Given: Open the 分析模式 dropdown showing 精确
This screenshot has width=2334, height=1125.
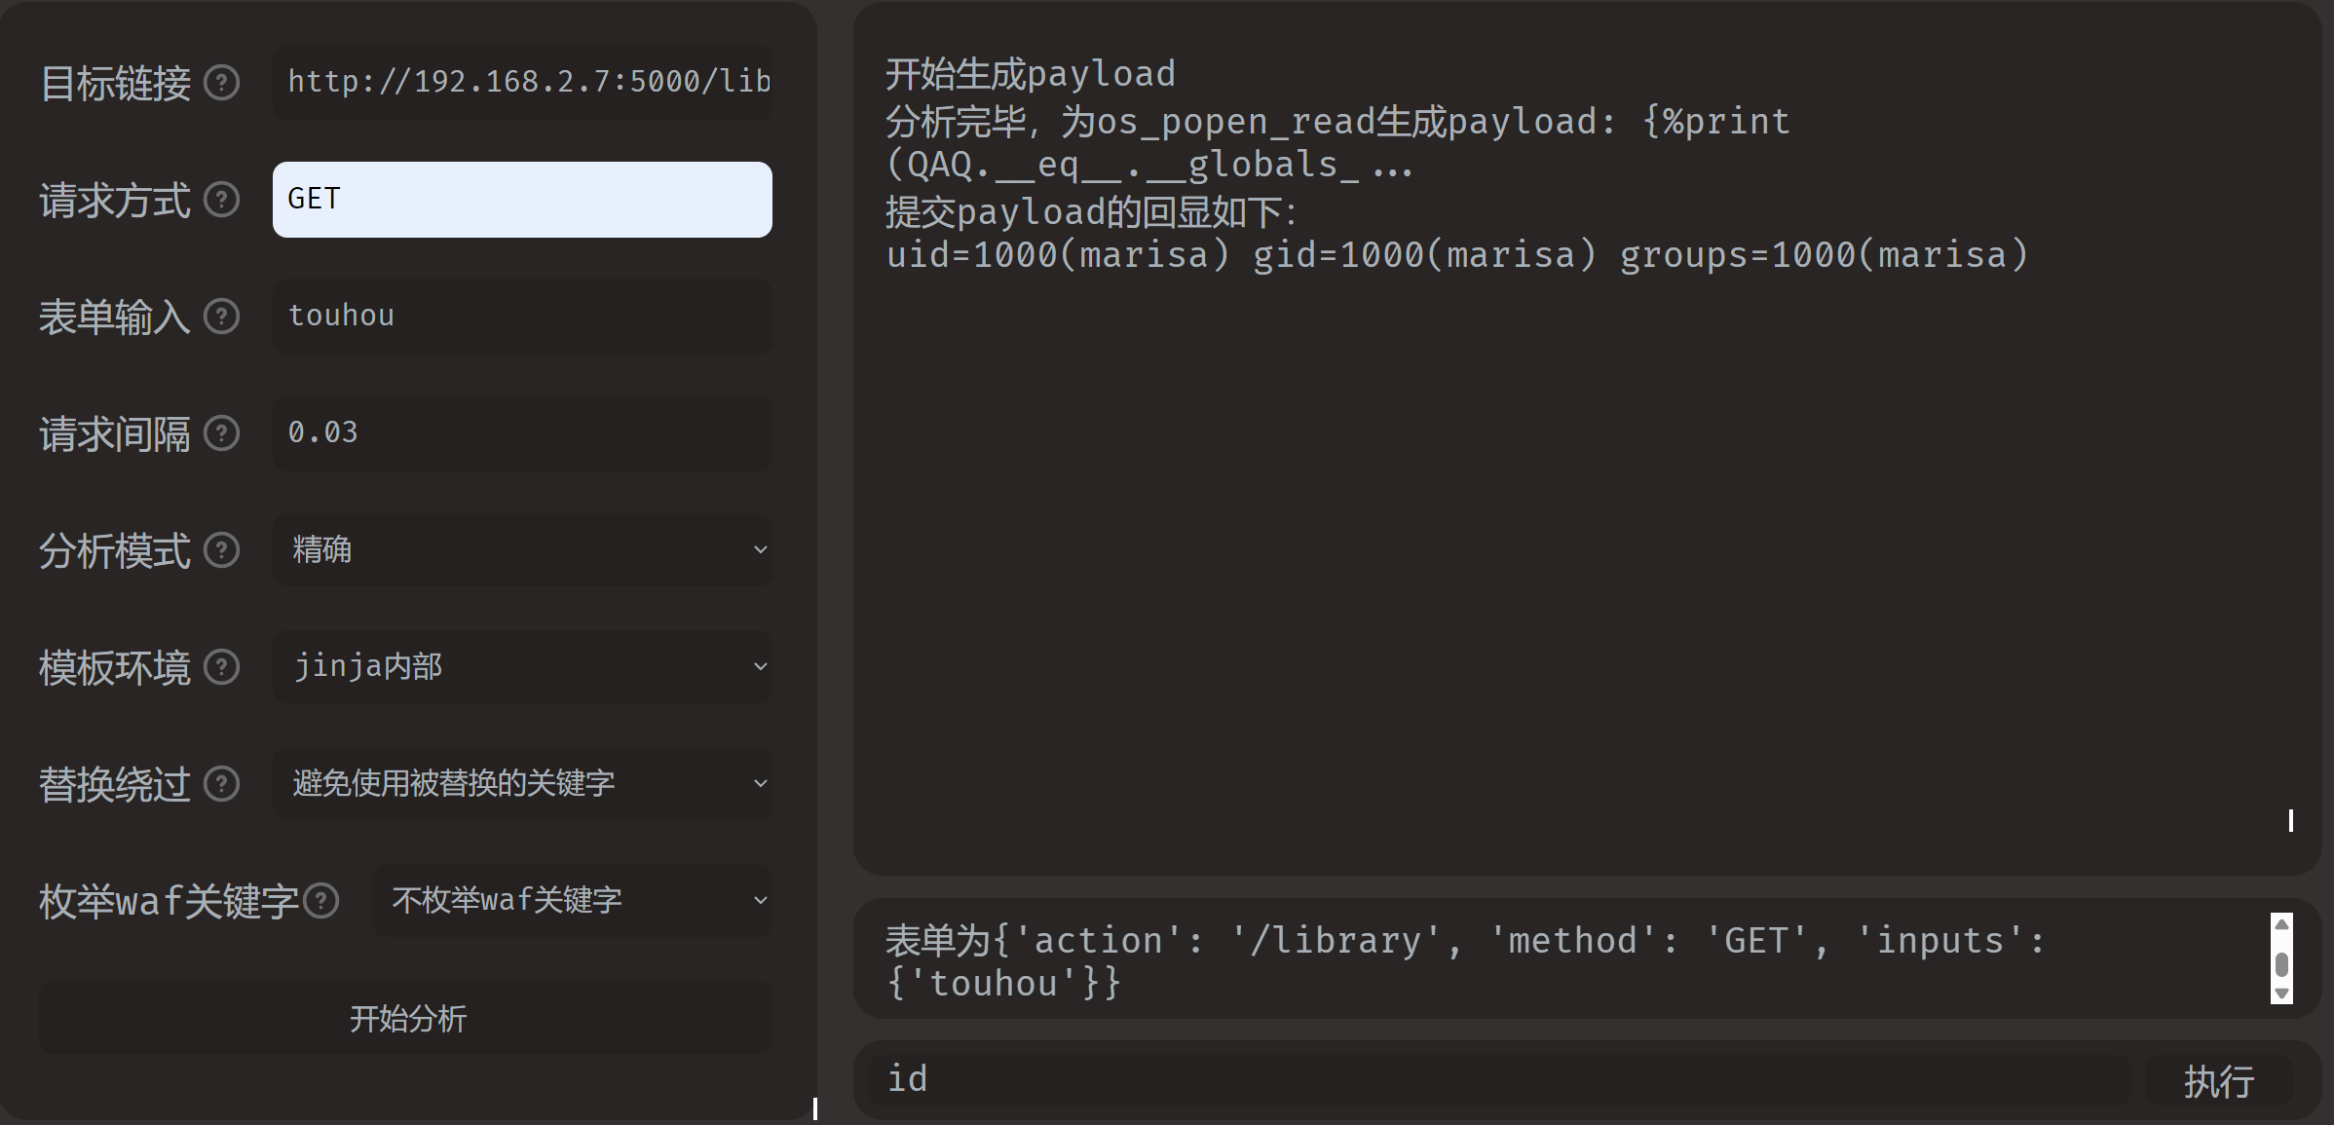Looking at the screenshot, I should pyautogui.click(x=522, y=550).
